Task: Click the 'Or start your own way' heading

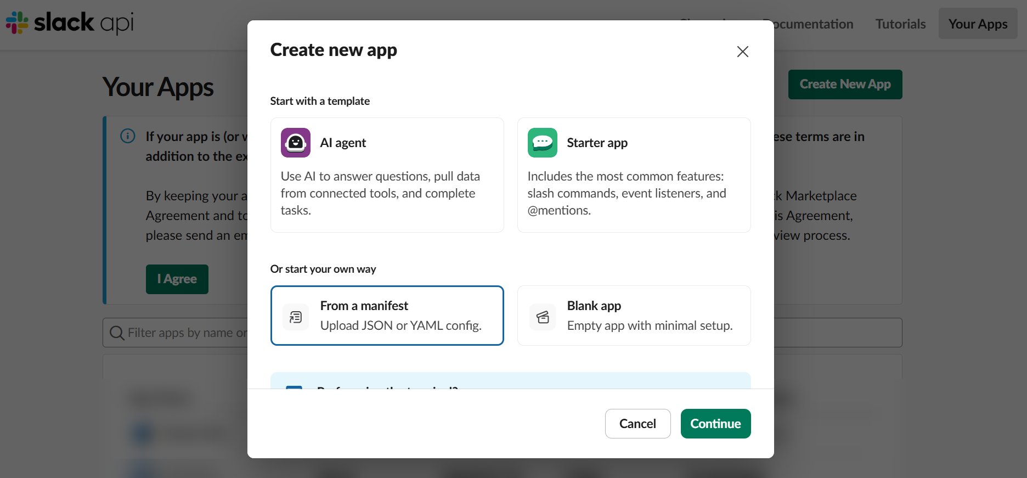Action: [x=323, y=269]
